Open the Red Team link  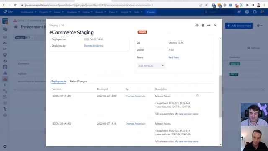pos(174,57)
